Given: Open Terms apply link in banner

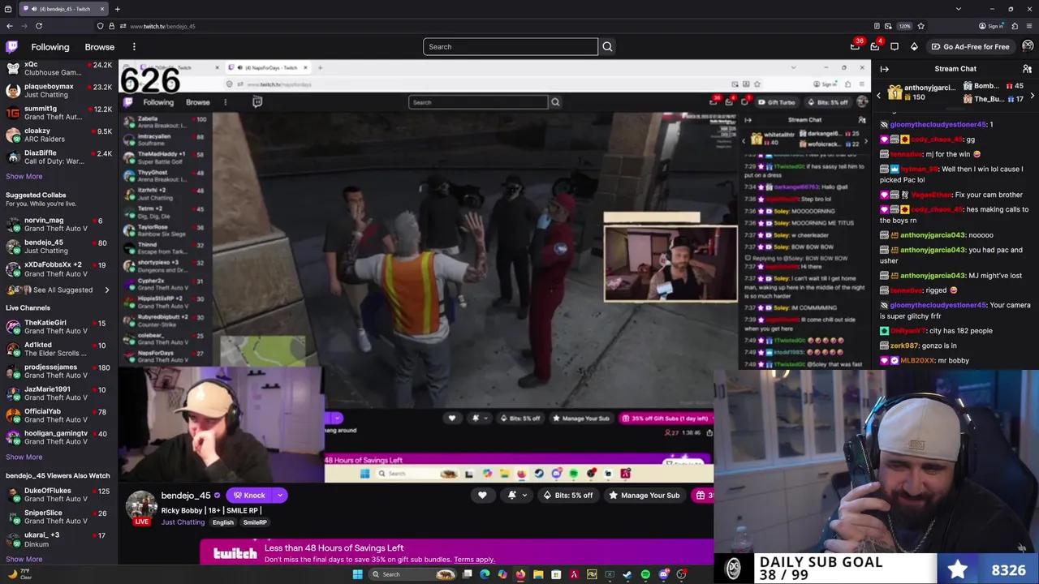Looking at the screenshot, I should coord(474,560).
